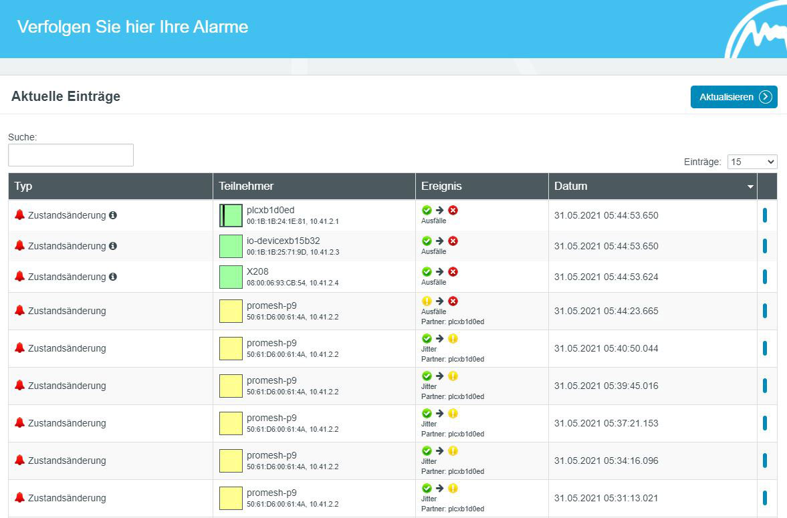Viewport: 787px width, 518px height.
Task: Click red error icon in io-devicexb15b32 event
Action: click(453, 241)
